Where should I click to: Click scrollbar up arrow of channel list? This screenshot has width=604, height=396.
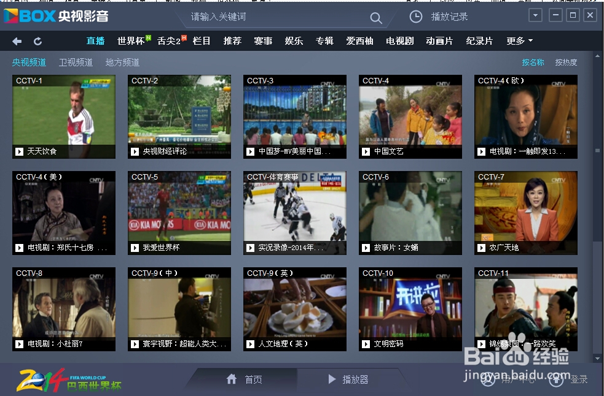point(597,56)
